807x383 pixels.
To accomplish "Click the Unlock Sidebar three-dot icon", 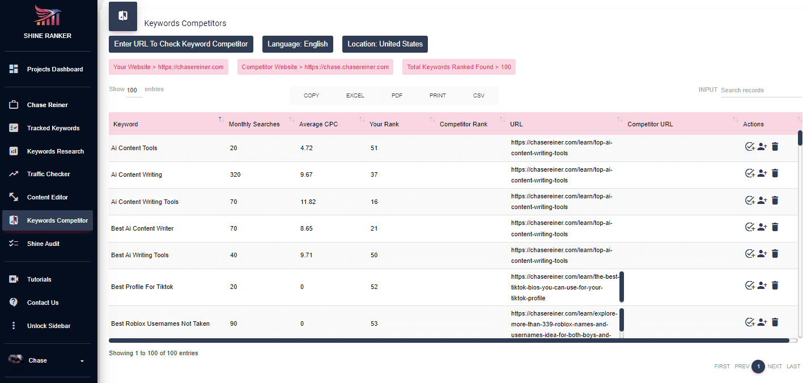I will (x=14, y=326).
